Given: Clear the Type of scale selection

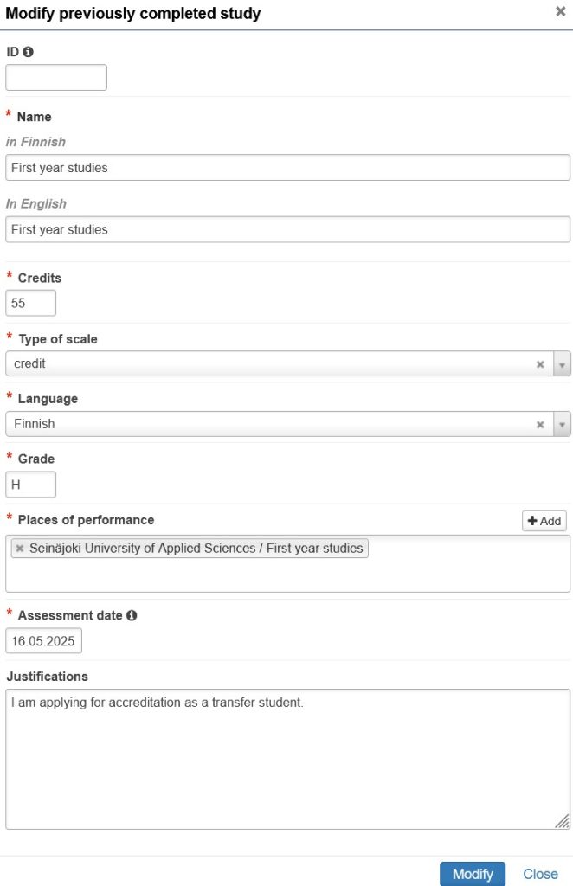Looking at the screenshot, I should (x=540, y=364).
